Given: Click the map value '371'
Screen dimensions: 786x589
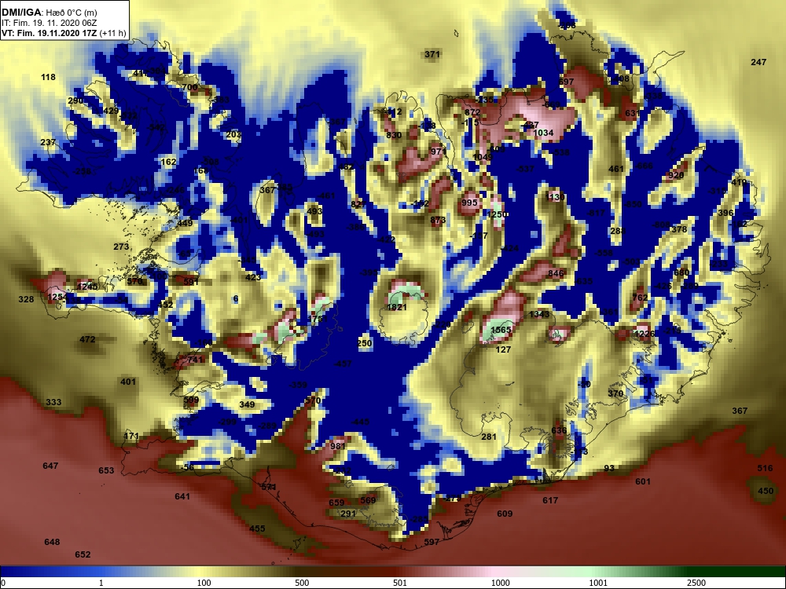Looking at the screenshot, I should (x=432, y=54).
